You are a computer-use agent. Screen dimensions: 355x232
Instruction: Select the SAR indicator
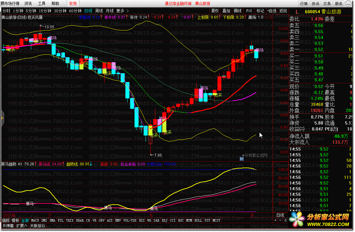click(x=157, y=220)
